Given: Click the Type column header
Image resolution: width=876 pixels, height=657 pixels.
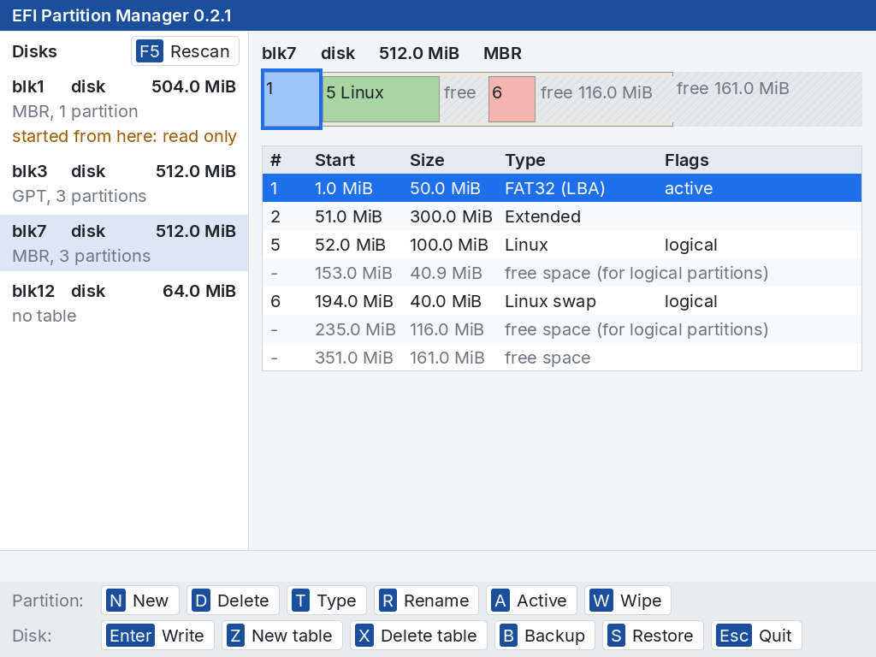Looking at the screenshot, I should (x=525, y=160).
